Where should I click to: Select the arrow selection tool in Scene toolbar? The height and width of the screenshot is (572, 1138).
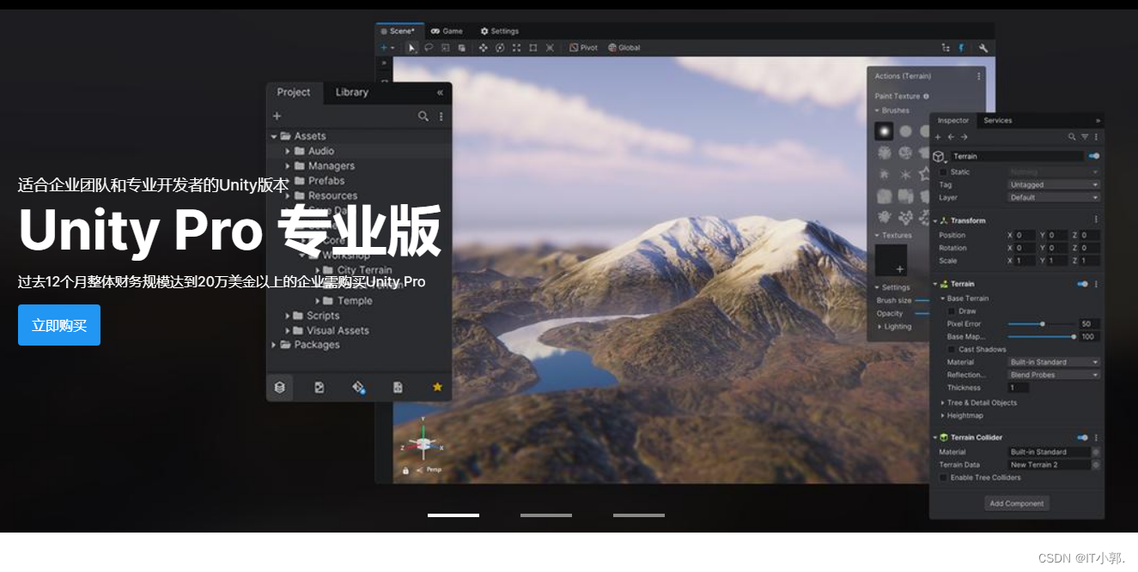[412, 48]
